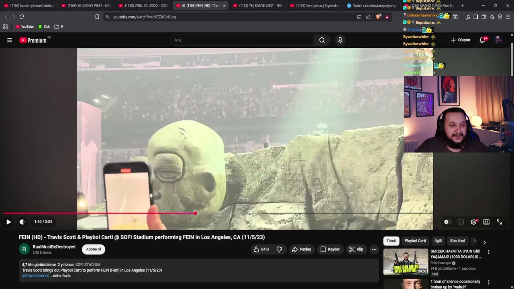Click the address bar URL
This screenshot has height=289, width=514.
pyautogui.click(x=145, y=17)
